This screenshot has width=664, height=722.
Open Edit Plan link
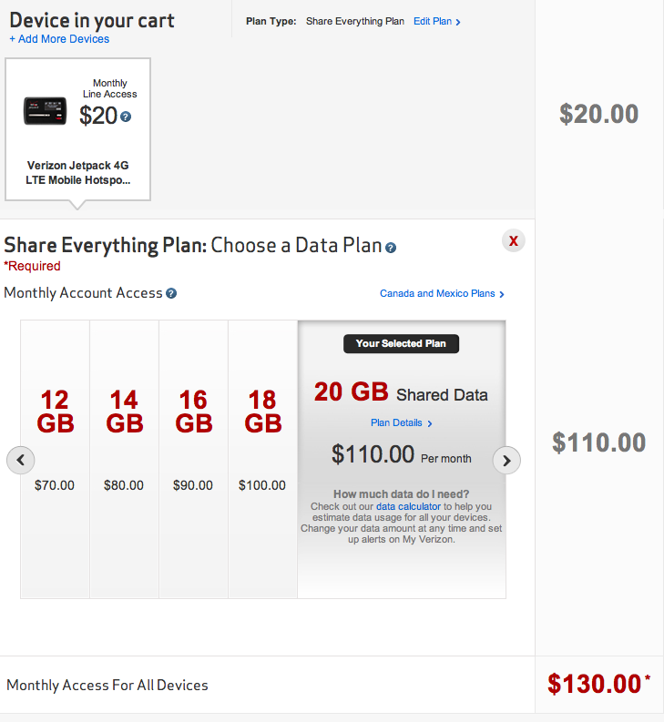(436, 21)
